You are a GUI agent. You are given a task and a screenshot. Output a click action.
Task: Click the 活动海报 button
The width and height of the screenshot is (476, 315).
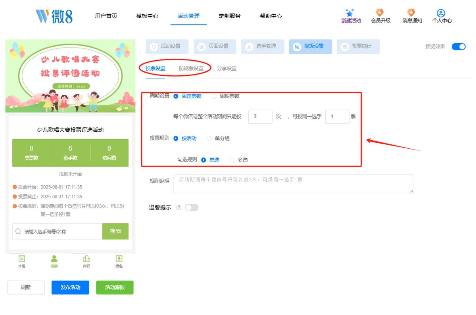(x=115, y=288)
